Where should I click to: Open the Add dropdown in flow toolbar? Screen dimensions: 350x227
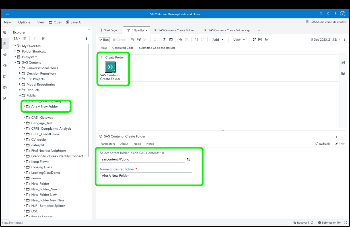pos(218,40)
